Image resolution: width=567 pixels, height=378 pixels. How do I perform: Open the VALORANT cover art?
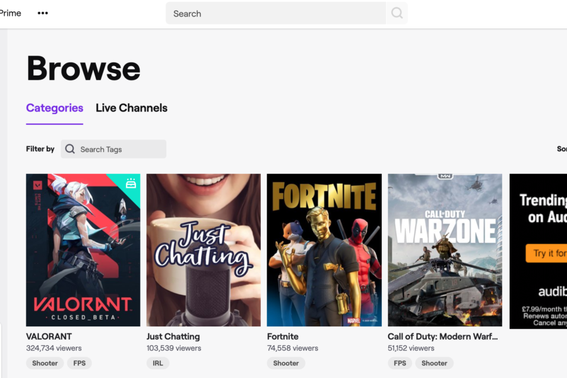[x=83, y=250]
